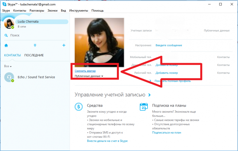Switch to the ПОСЛЕДНИЕ tab
Viewport: 238px width, 151px height.
[34, 55]
